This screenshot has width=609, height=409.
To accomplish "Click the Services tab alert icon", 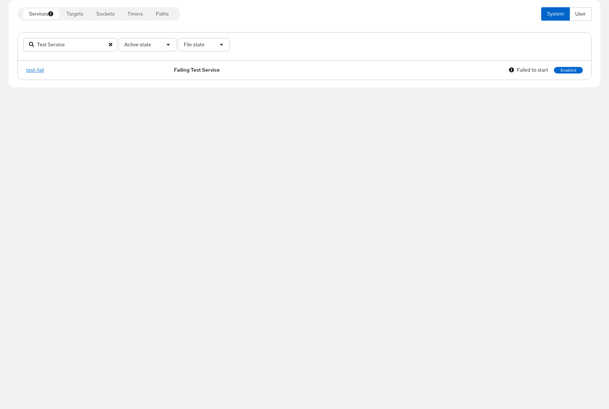I will click(51, 14).
